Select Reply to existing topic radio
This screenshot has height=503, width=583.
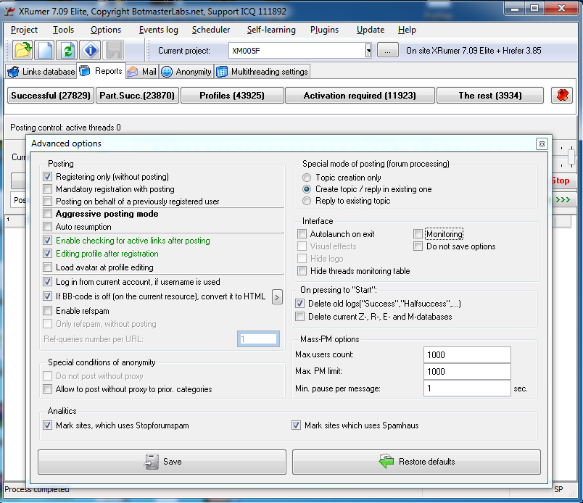307,201
